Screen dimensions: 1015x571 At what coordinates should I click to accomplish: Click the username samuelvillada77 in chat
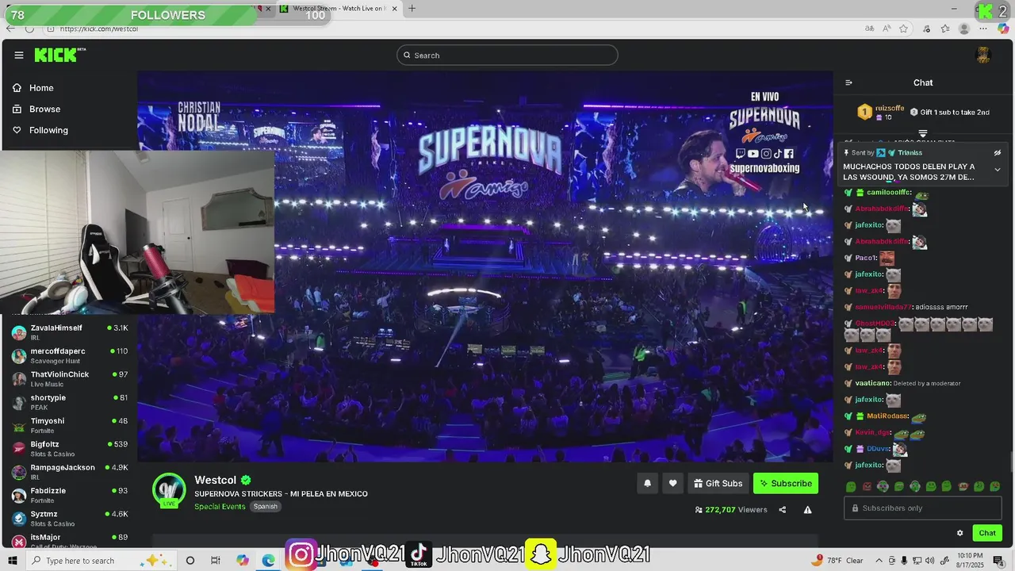click(x=883, y=307)
